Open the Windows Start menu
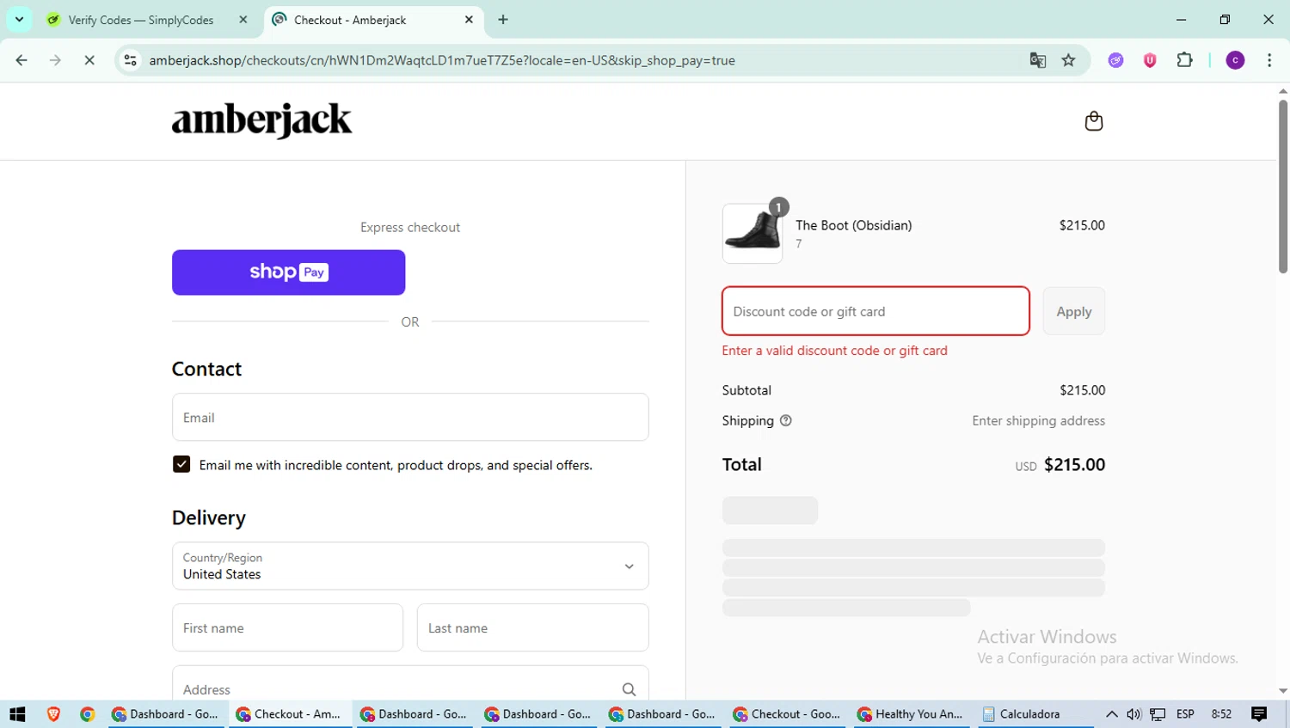Viewport: 1290px width, 728px height. pos(17,714)
